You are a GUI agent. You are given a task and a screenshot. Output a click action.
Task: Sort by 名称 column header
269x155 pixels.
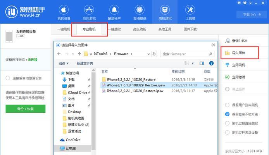click(x=105, y=72)
